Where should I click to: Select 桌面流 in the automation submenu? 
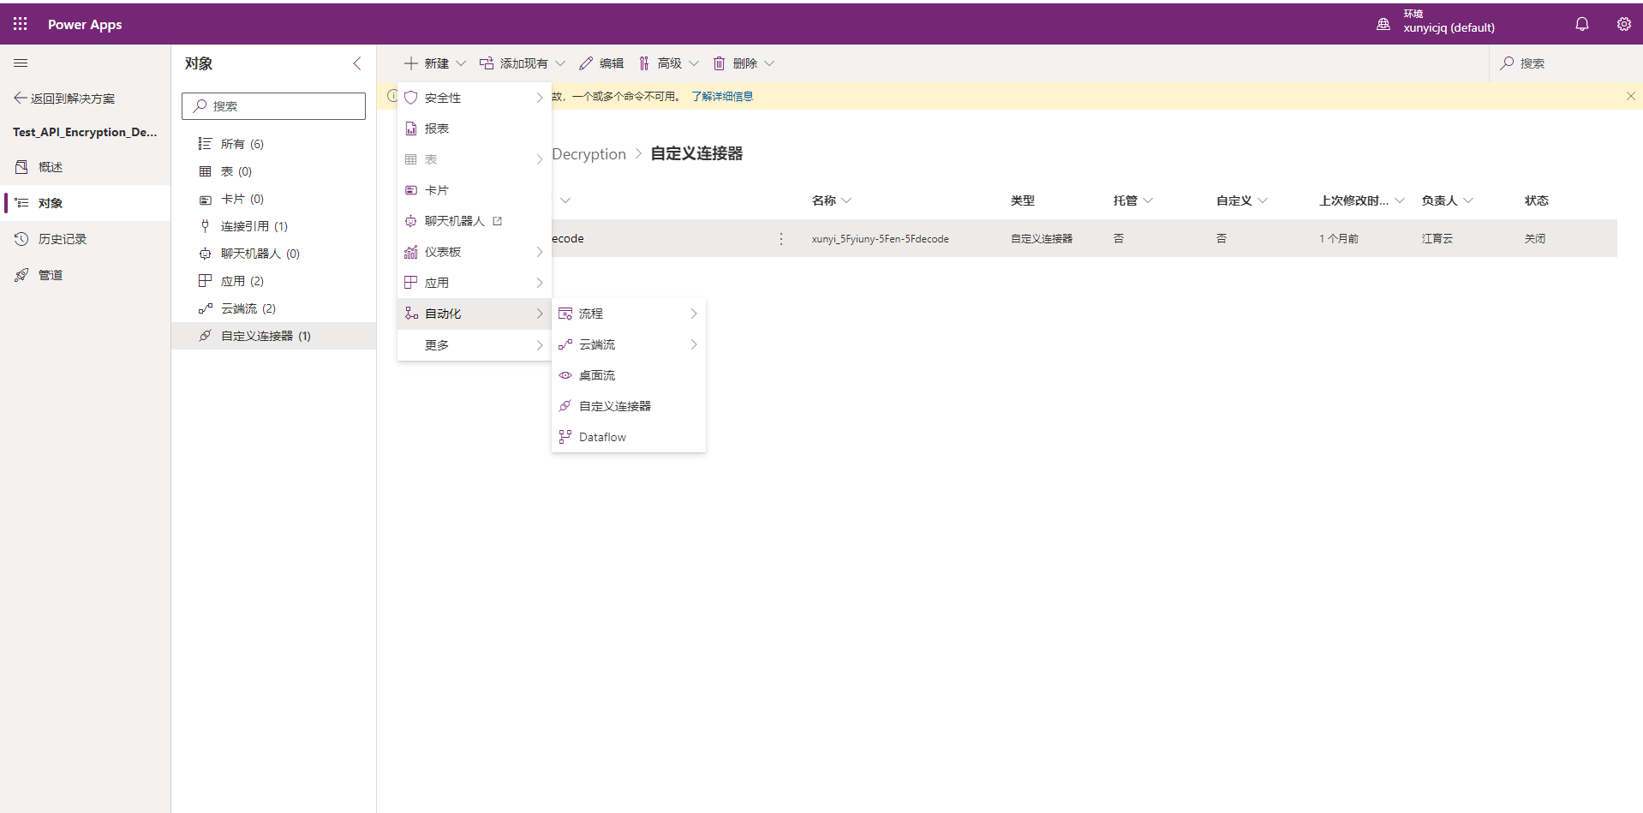tap(597, 375)
